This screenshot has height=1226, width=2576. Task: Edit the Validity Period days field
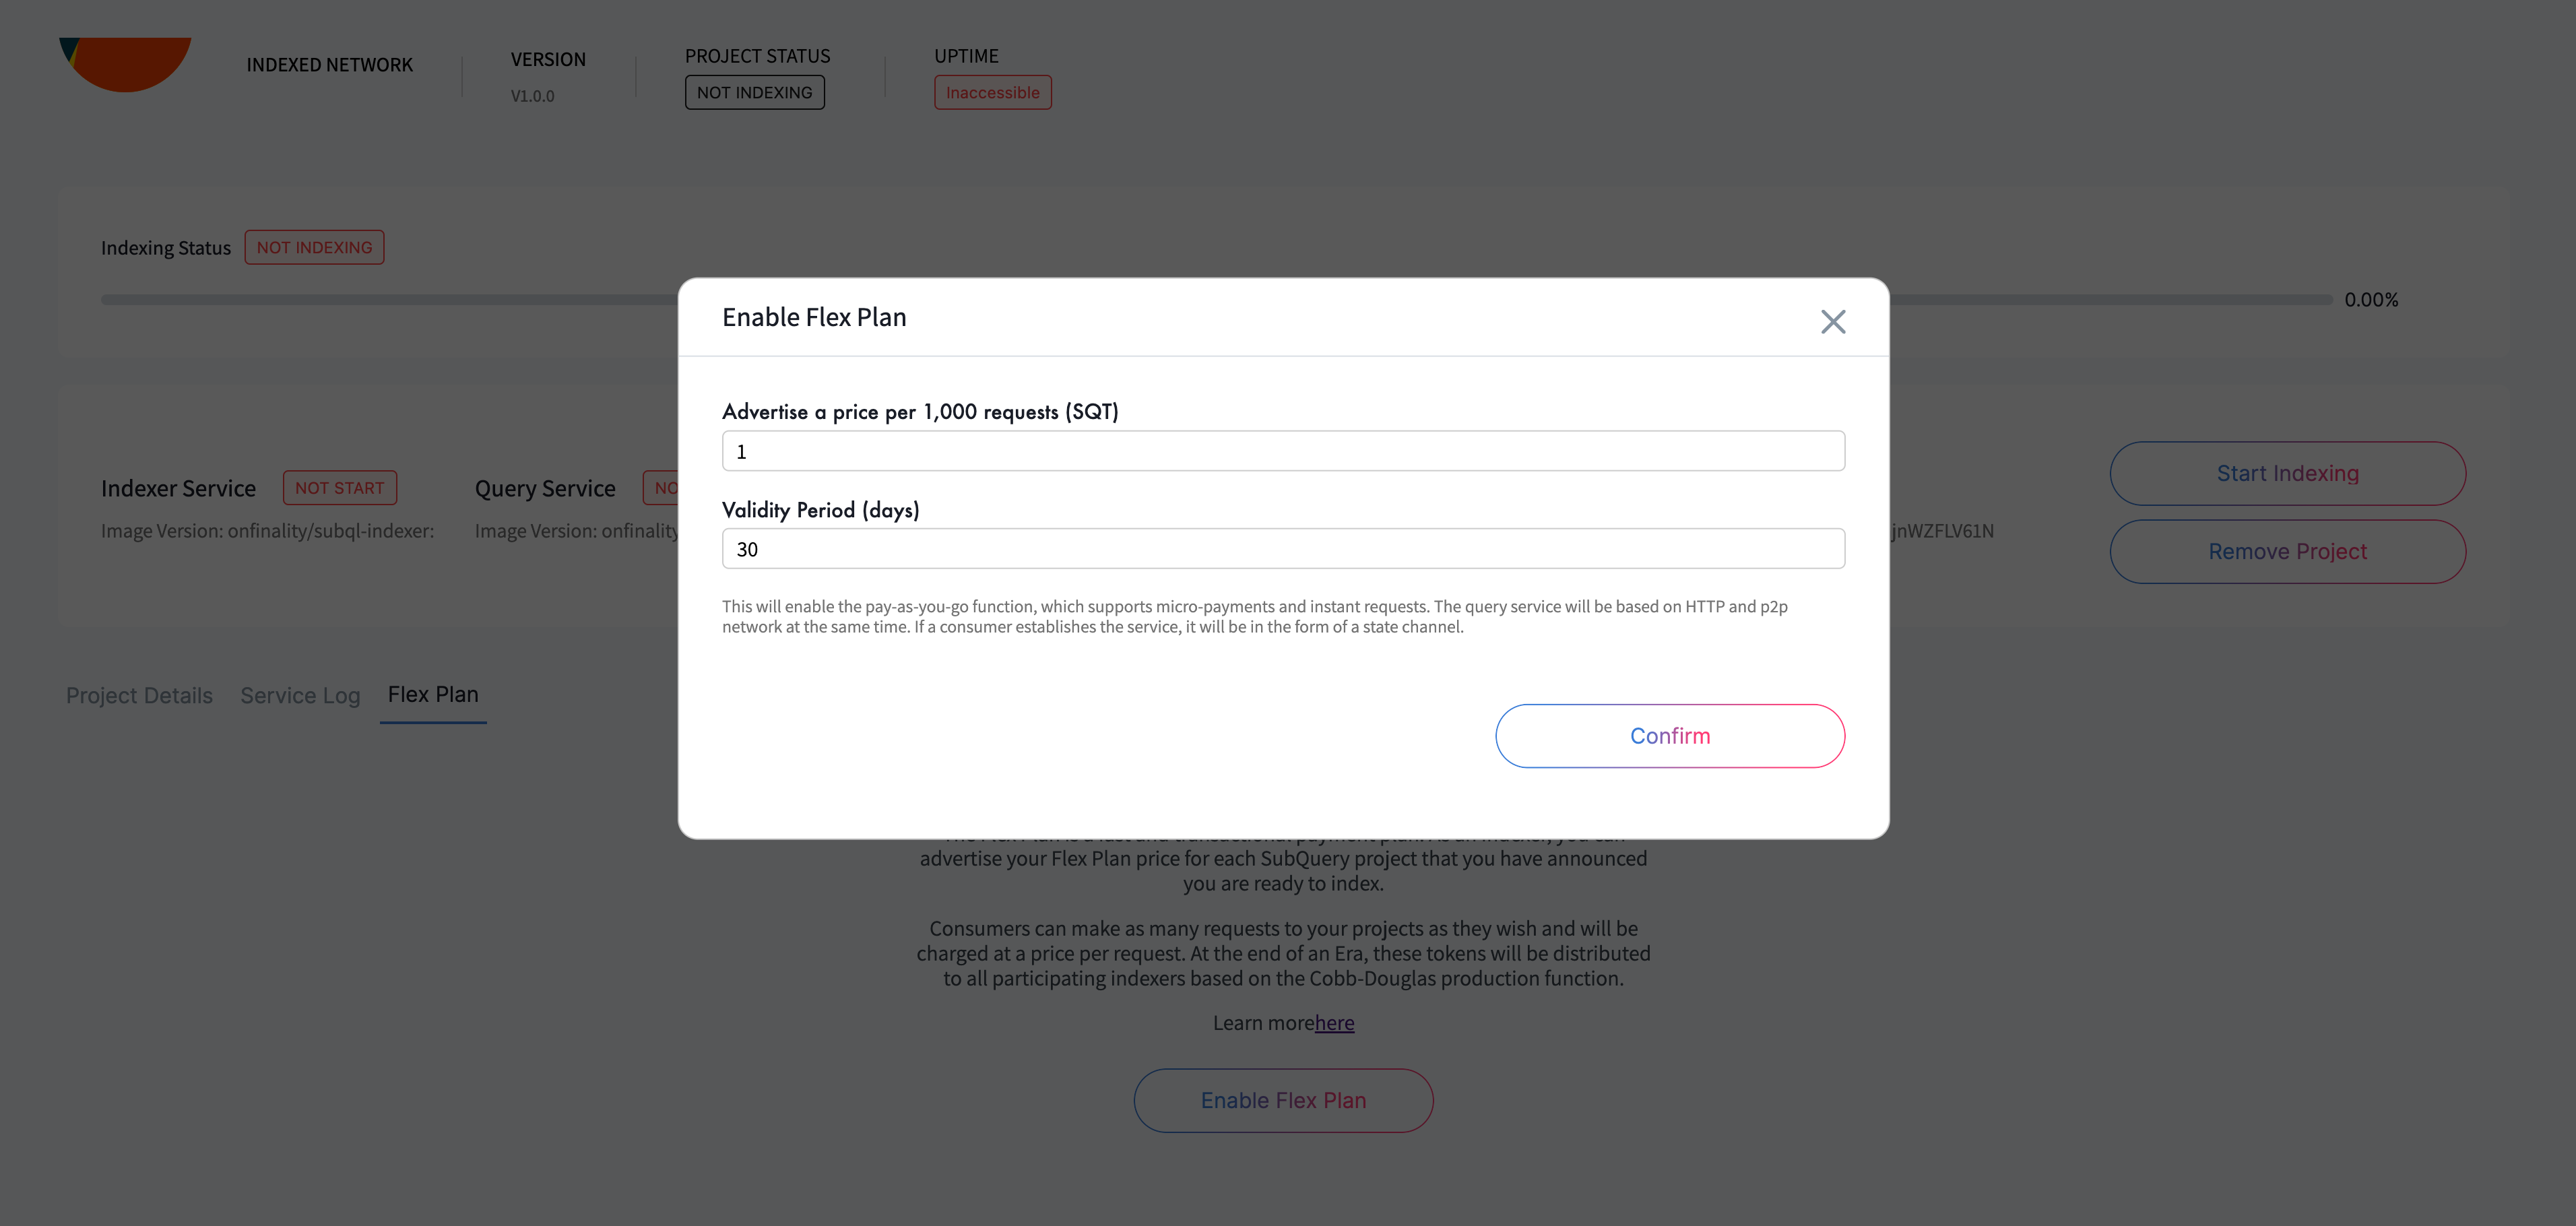(1283, 549)
